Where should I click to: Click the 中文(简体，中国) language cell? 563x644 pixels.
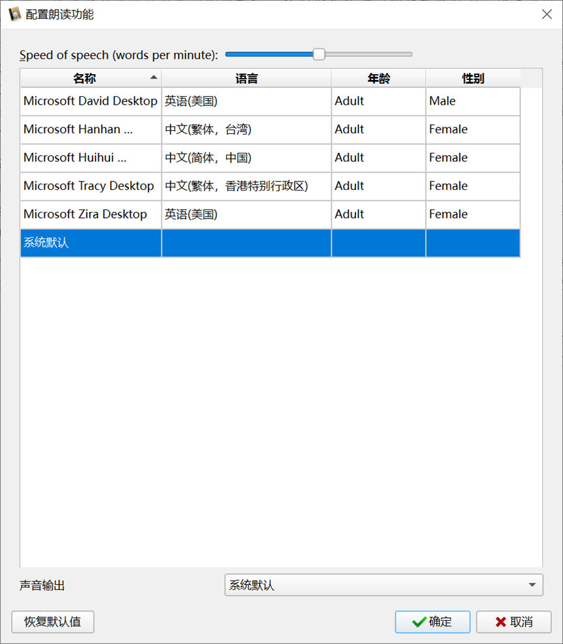247,157
